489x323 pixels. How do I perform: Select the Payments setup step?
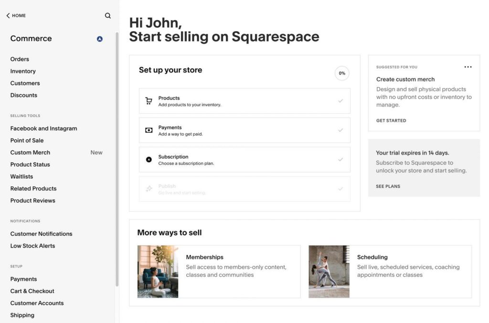click(244, 130)
